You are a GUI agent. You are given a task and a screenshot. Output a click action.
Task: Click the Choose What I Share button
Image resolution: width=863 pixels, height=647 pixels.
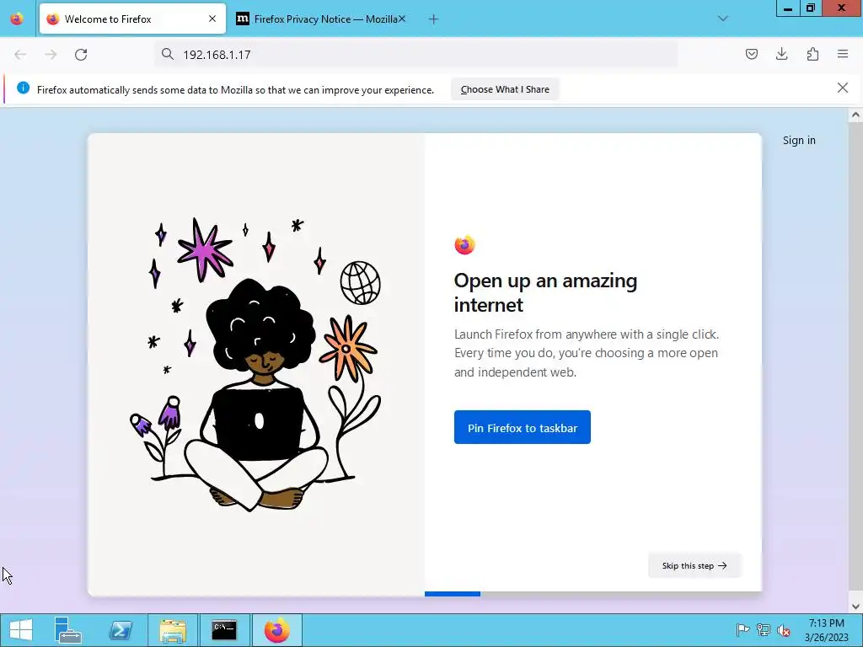505,89
